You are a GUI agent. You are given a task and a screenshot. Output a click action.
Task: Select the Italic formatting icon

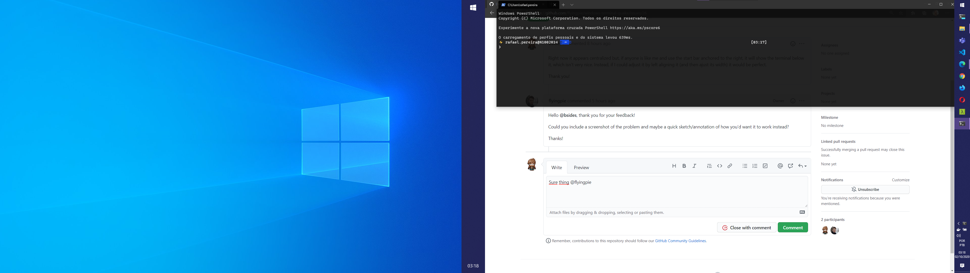(694, 166)
